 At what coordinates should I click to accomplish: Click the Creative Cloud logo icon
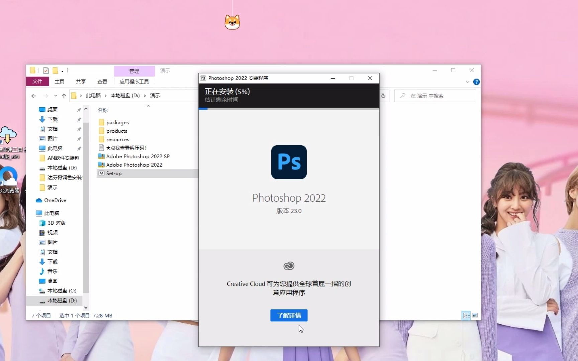(289, 266)
